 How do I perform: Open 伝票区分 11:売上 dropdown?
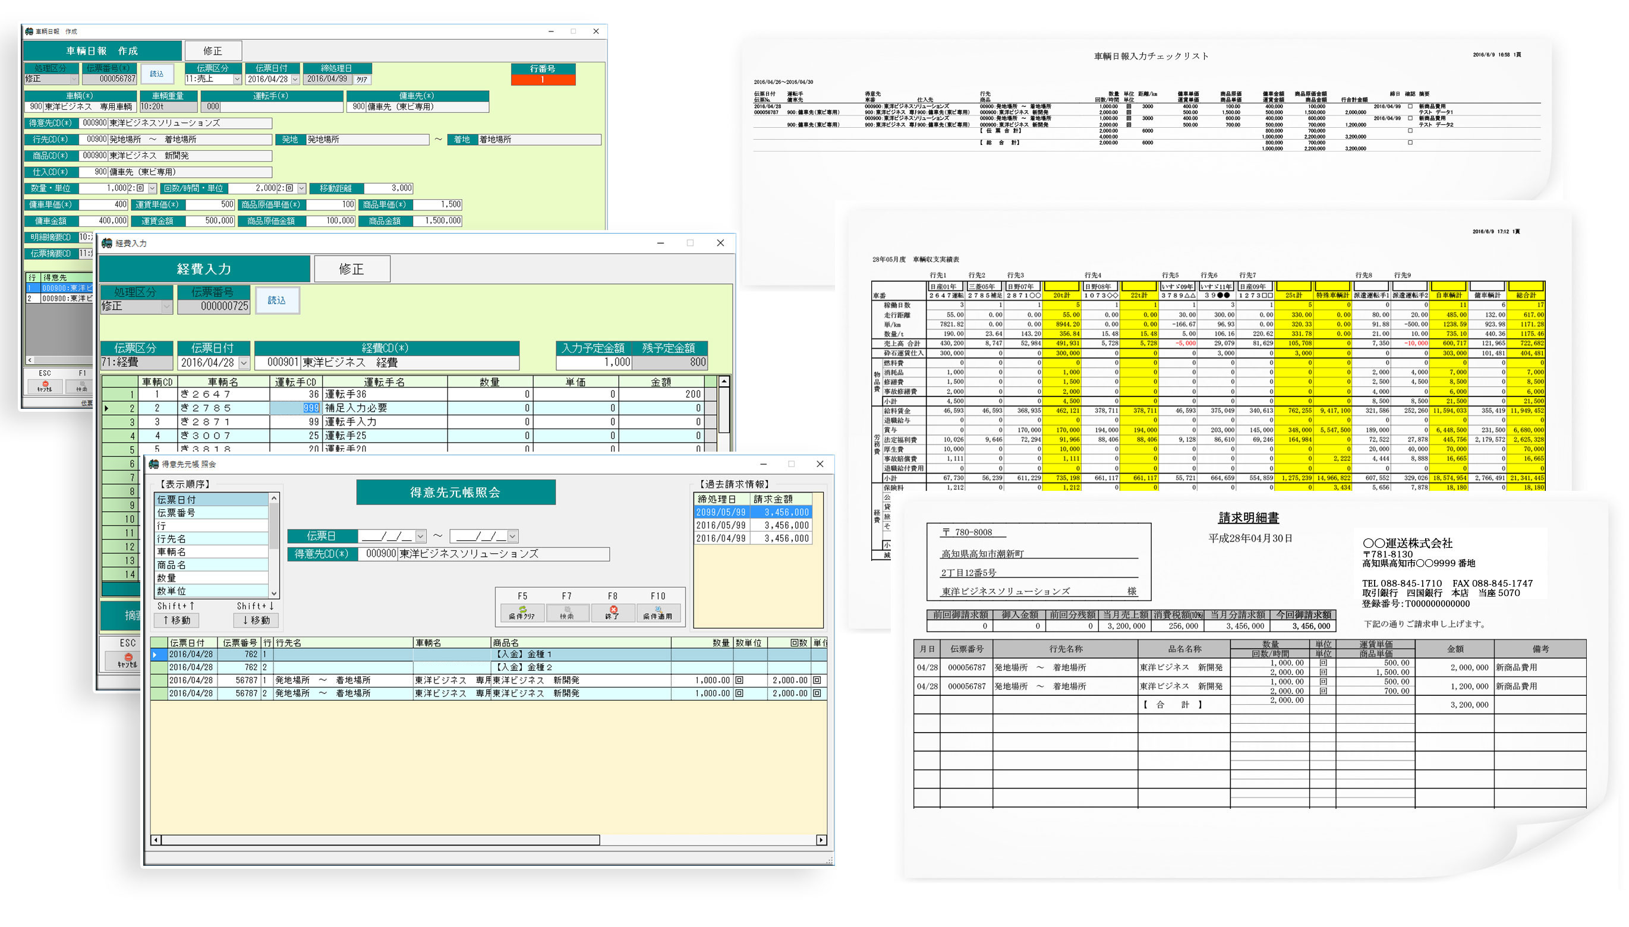(x=237, y=79)
